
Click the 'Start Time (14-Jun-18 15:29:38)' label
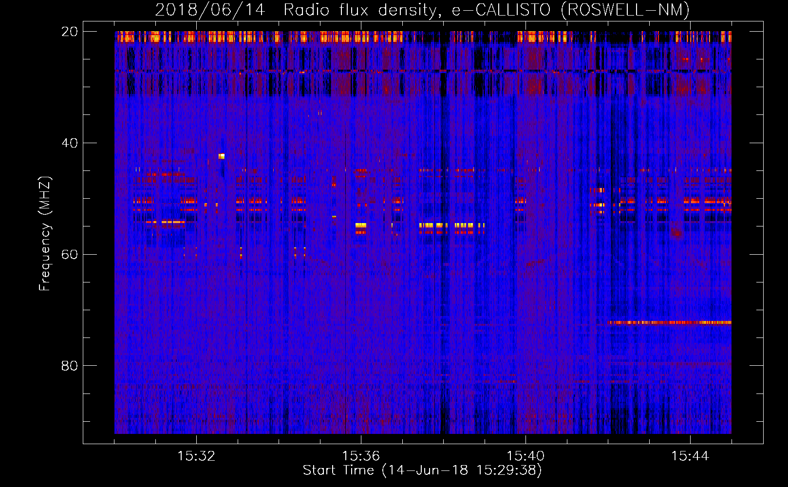[x=422, y=470]
